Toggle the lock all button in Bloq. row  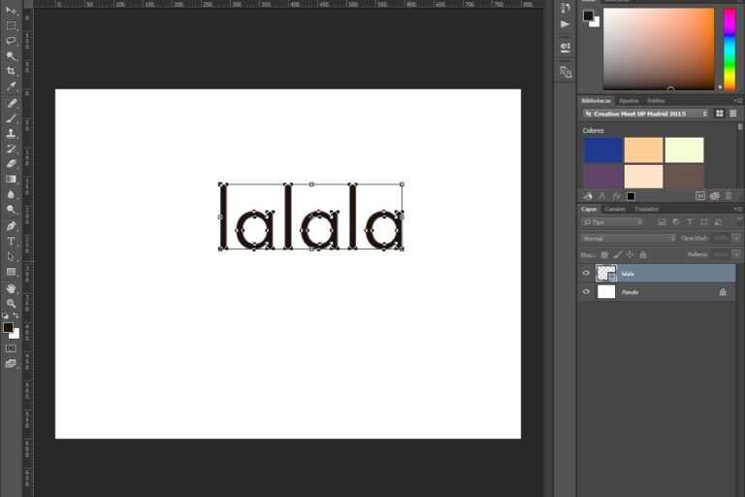click(x=642, y=254)
